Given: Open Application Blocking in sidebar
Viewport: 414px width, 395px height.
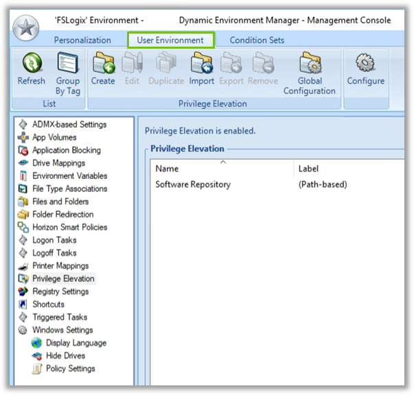Looking at the screenshot, I should click(66, 150).
